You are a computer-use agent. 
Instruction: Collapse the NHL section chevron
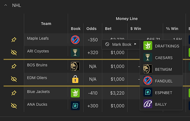6,5
